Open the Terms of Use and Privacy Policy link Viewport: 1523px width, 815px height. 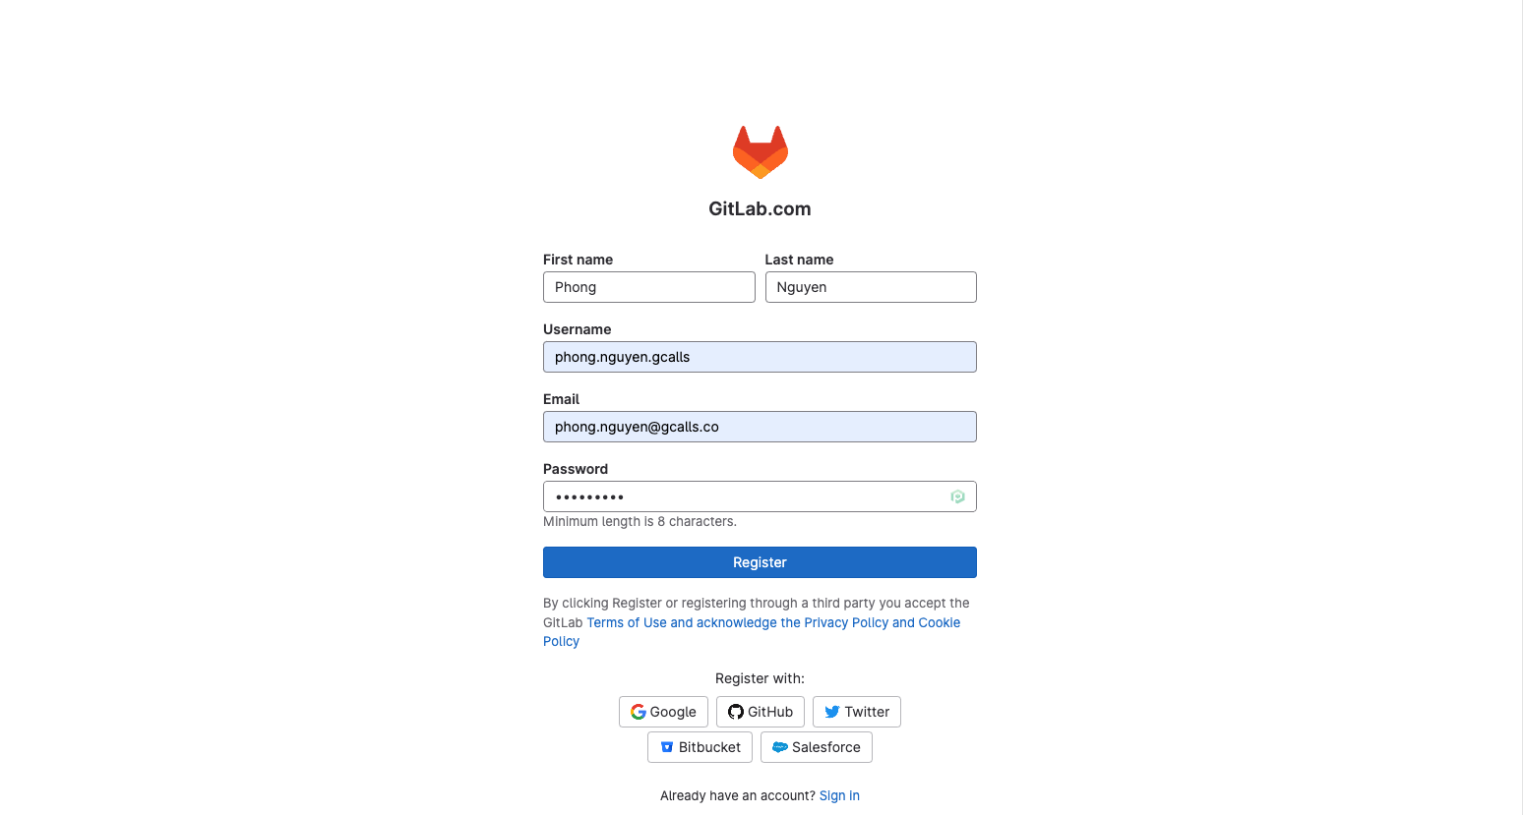coord(773,623)
